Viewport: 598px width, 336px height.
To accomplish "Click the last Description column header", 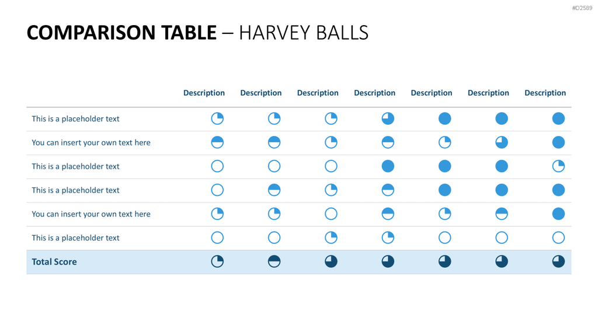I will tap(545, 93).
